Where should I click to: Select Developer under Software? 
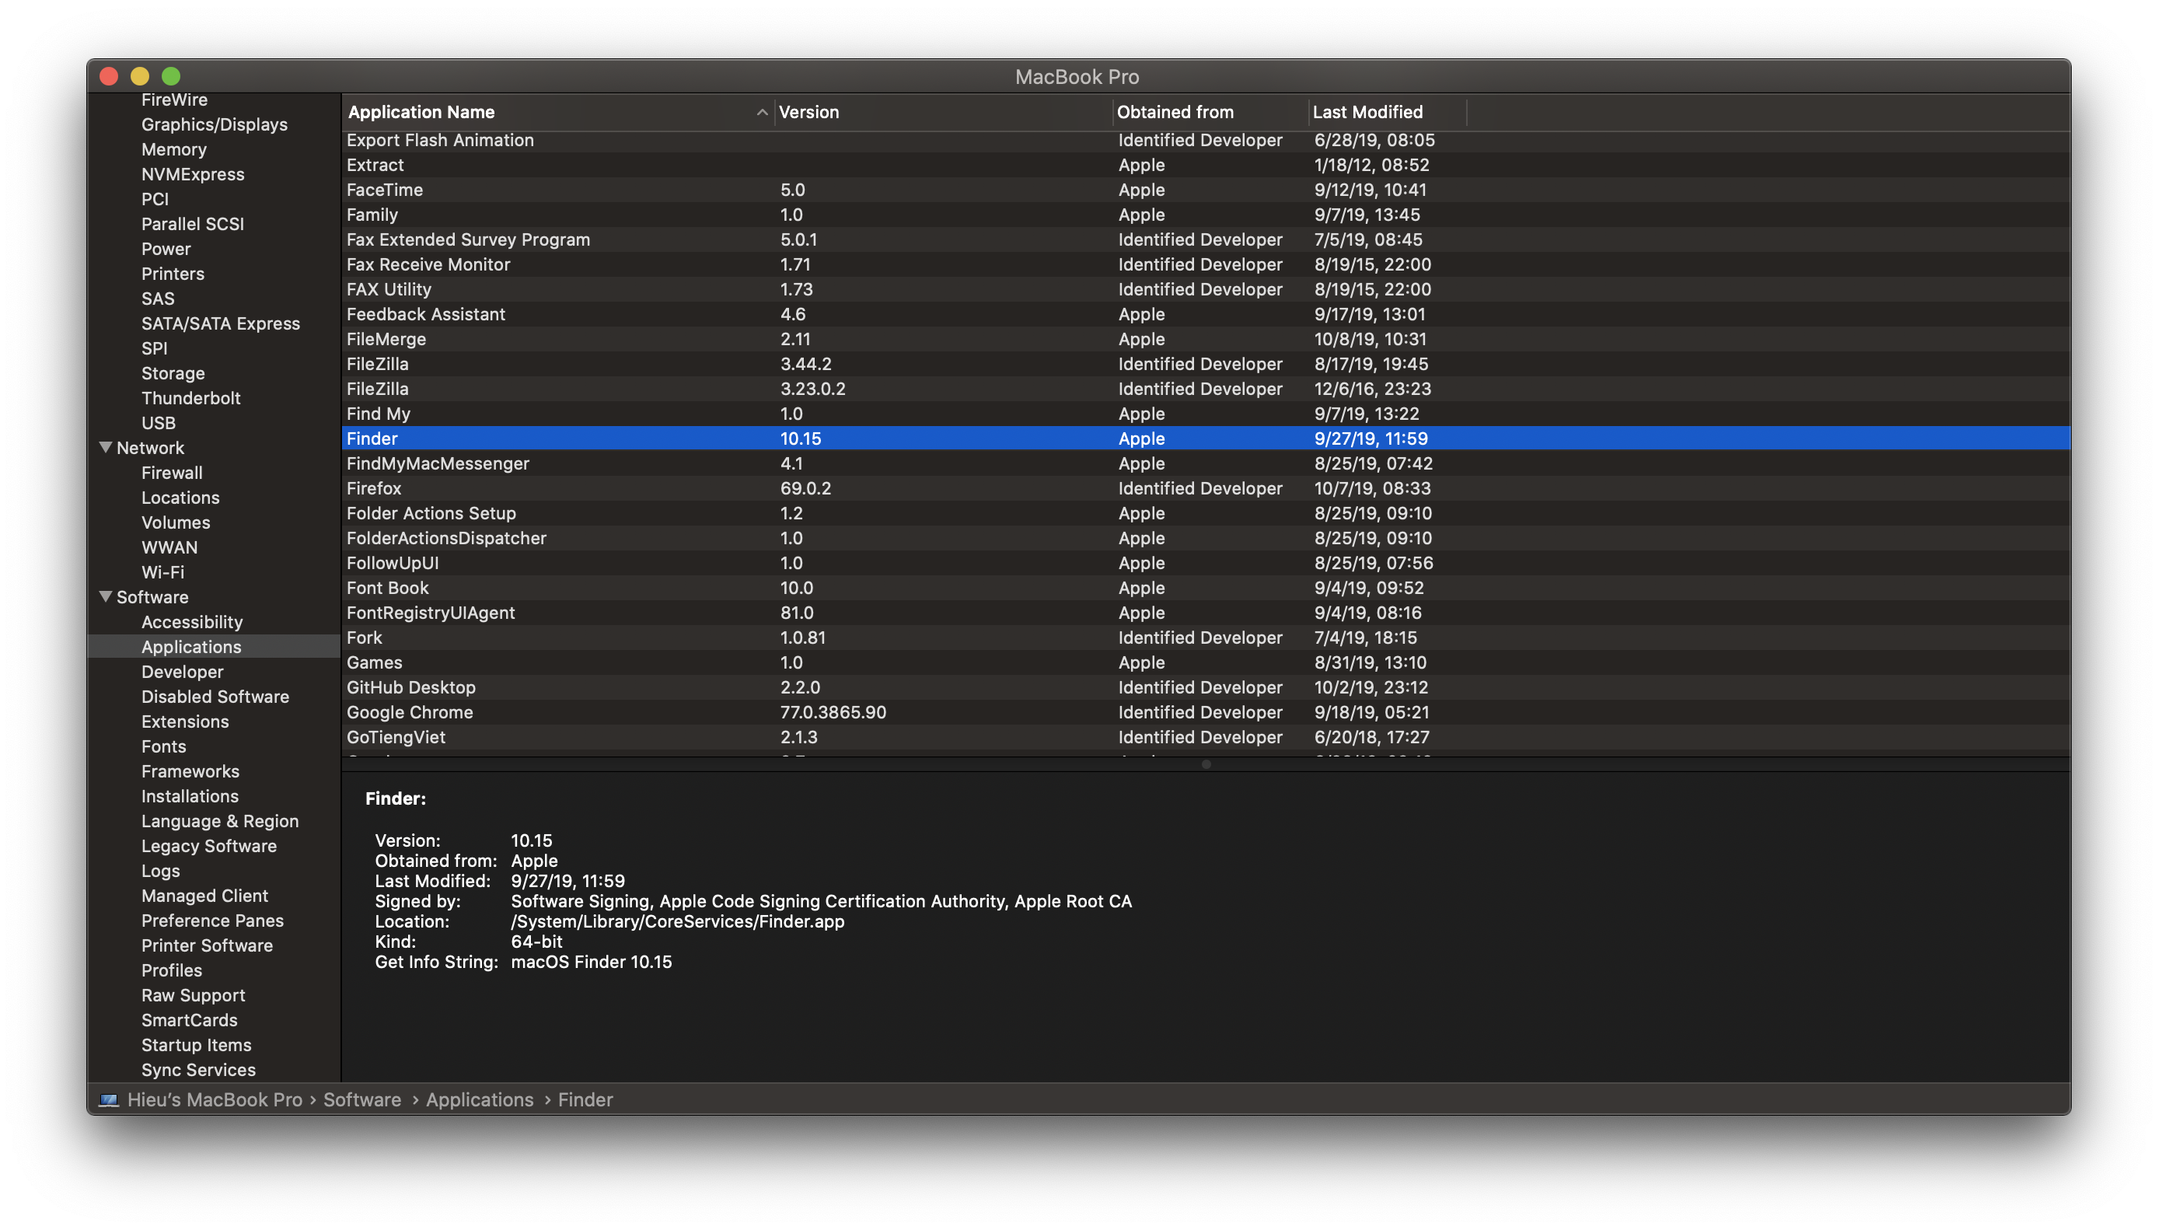[182, 672]
